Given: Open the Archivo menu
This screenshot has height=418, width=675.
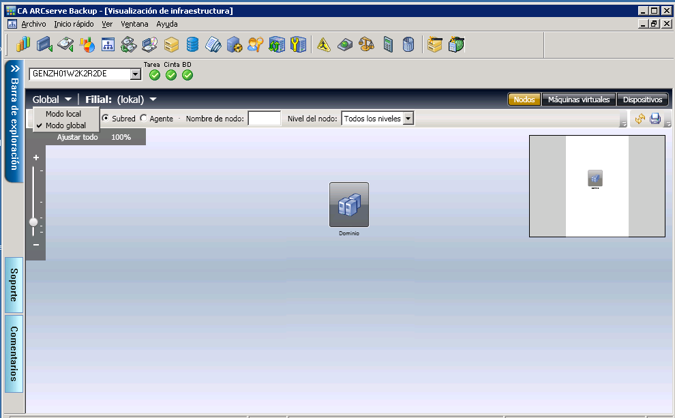Looking at the screenshot, I should [x=33, y=24].
